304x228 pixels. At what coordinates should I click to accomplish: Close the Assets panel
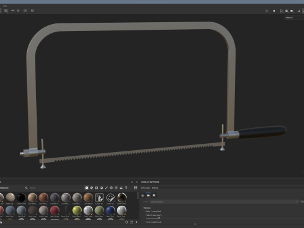tap(137, 182)
